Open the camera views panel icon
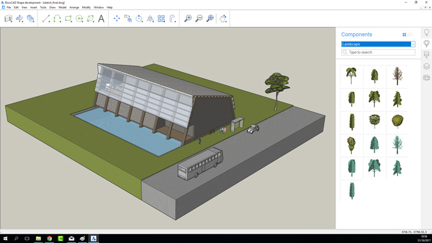Viewport: 432px width, 243px height. (426, 78)
